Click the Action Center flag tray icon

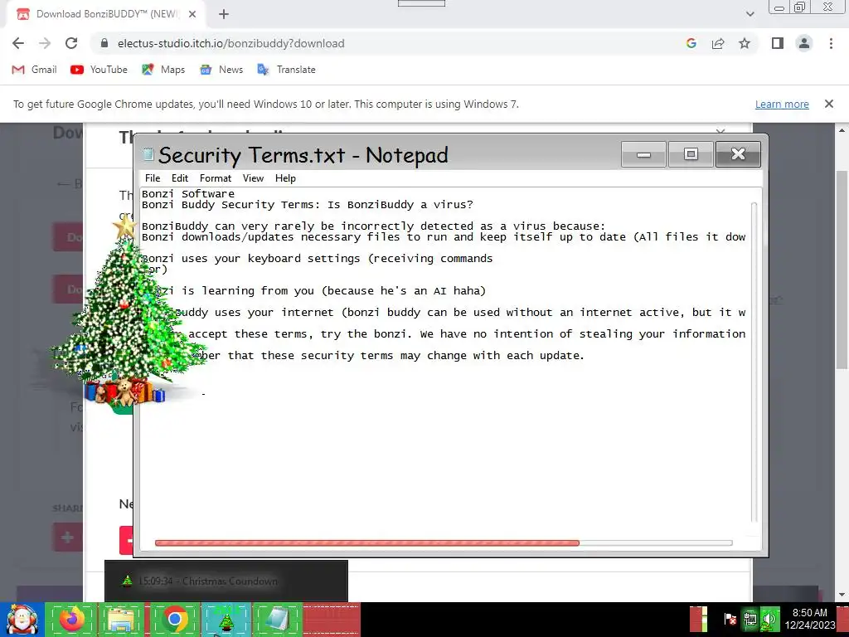click(730, 619)
